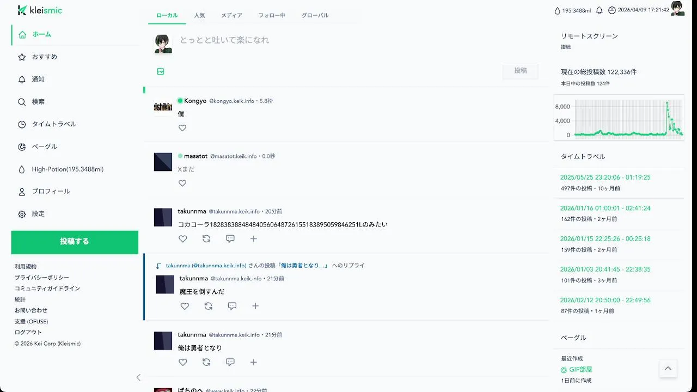This screenshot has width=697, height=392.
Task: Collapse the left sidebar with chevron
Action: (x=138, y=377)
